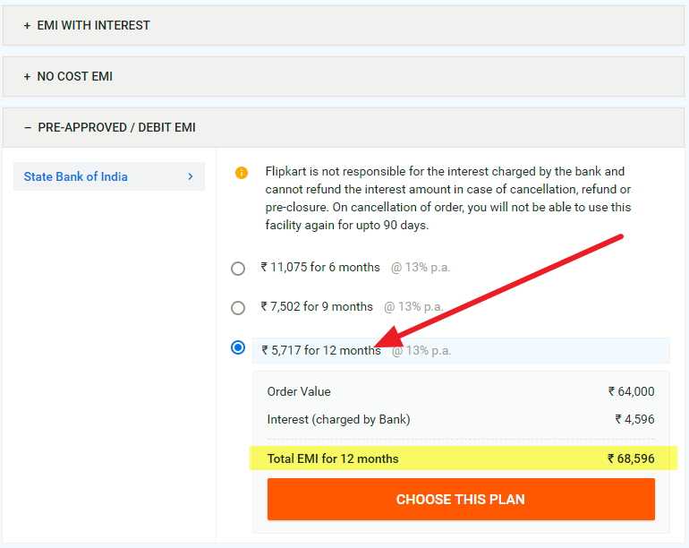Select the ₹7,502 for 9 months plan

[238, 308]
